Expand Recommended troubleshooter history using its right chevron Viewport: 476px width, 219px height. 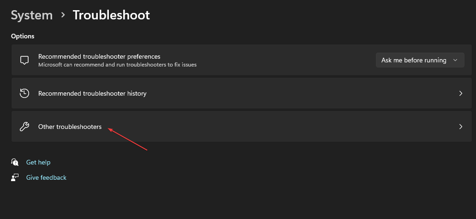pyautogui.click(x=460, y=93)
